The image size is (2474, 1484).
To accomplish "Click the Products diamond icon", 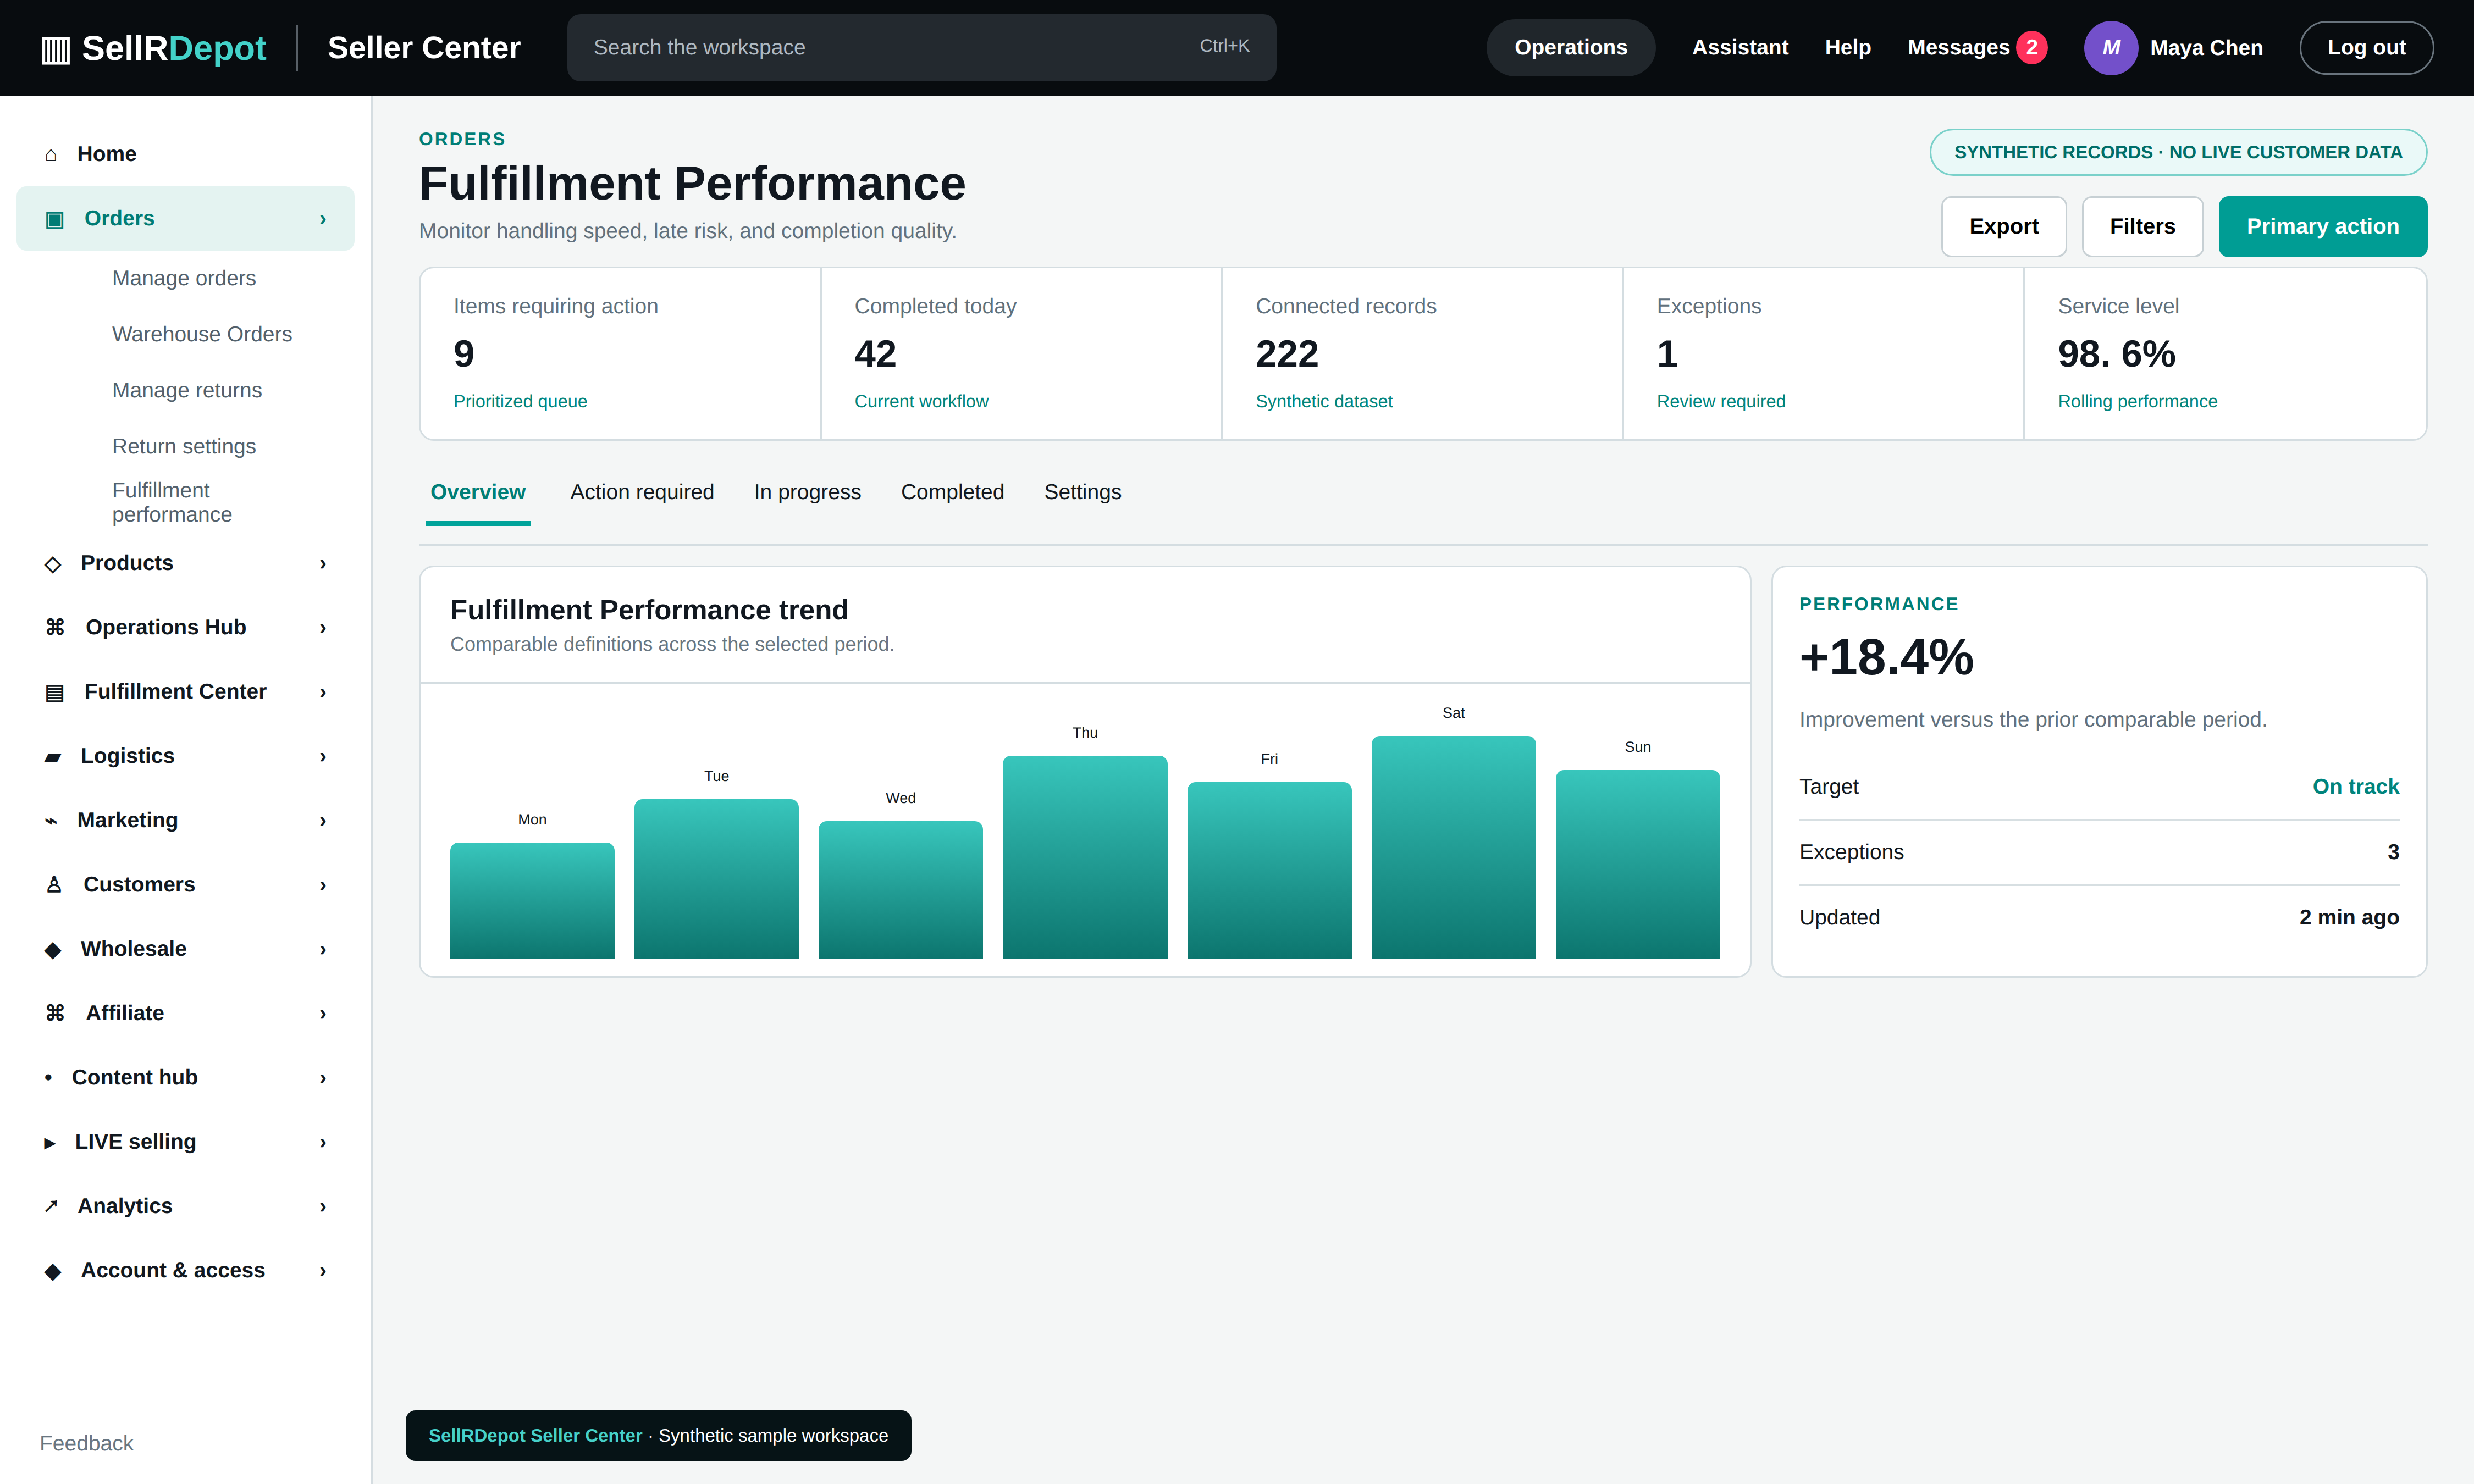I will pyautogui.click(x=53, y=564).
